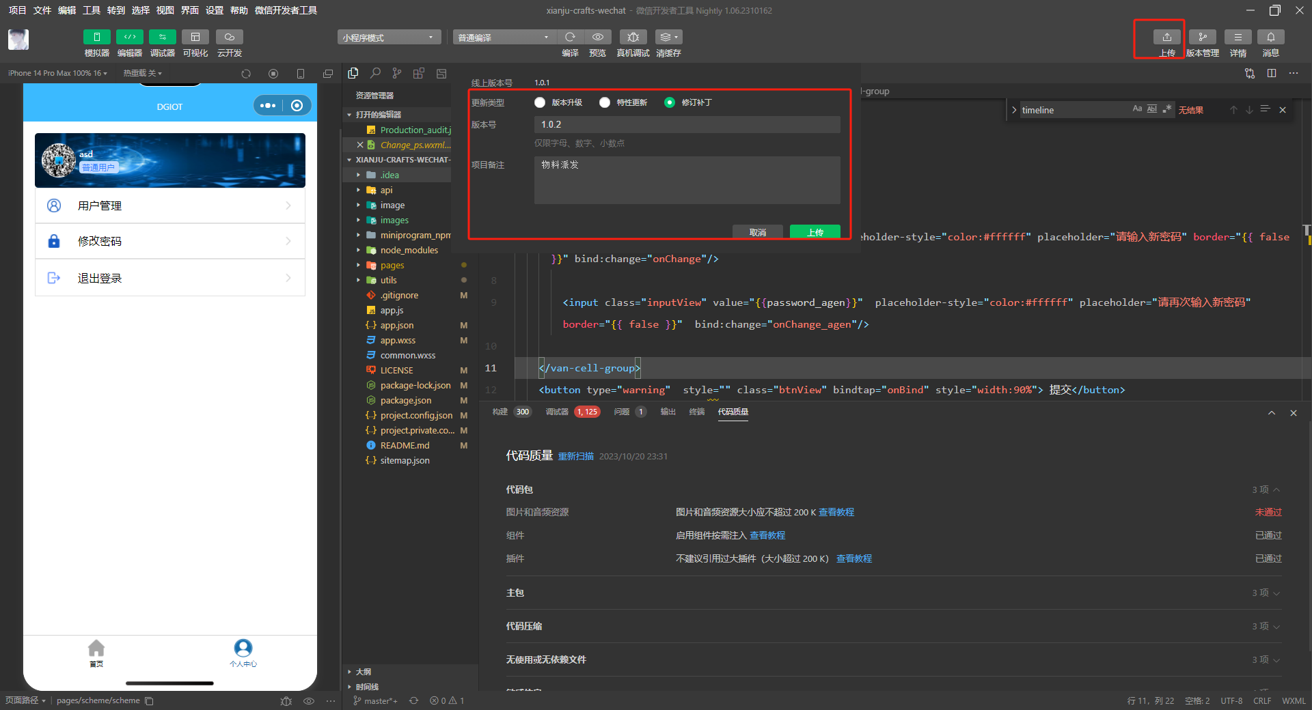Click the timeline find input

(x=1074, y=110)
